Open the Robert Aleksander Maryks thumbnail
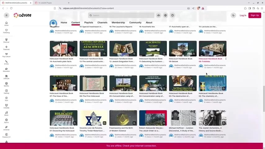 (153, 118)
